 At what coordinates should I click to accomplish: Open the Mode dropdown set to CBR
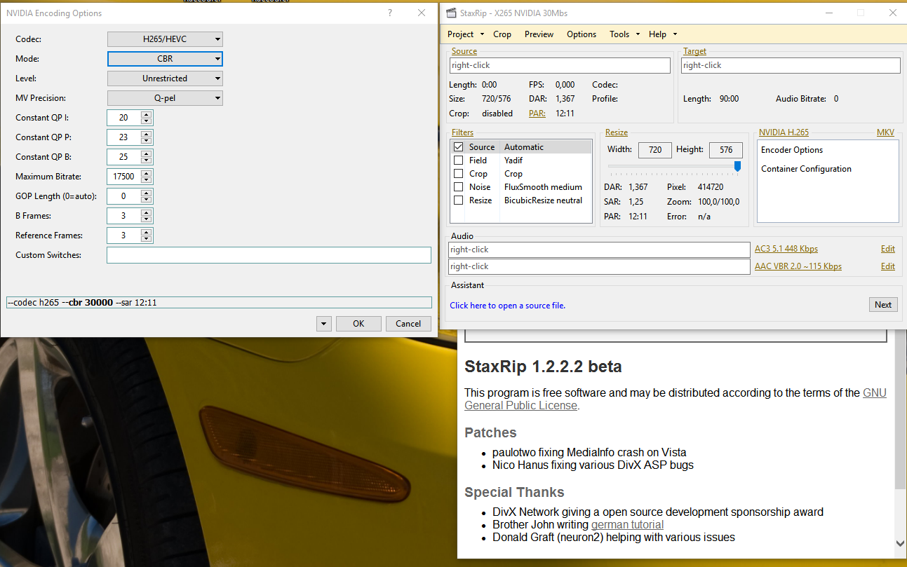(x=165, y=59)
